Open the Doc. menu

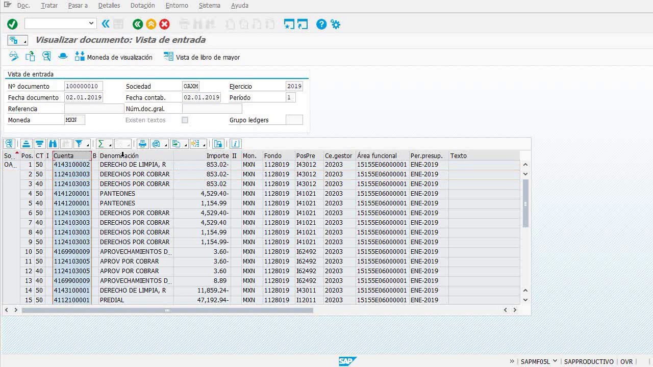tap(23, 6)
